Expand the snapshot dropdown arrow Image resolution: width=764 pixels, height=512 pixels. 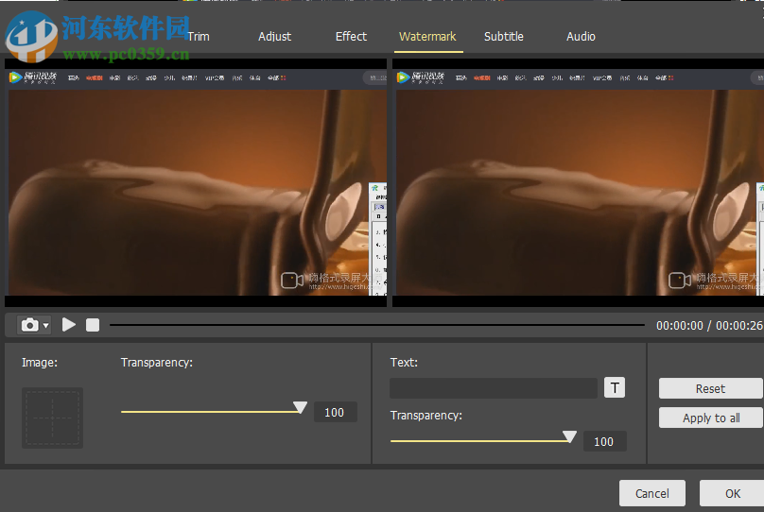tap(45, 325)
